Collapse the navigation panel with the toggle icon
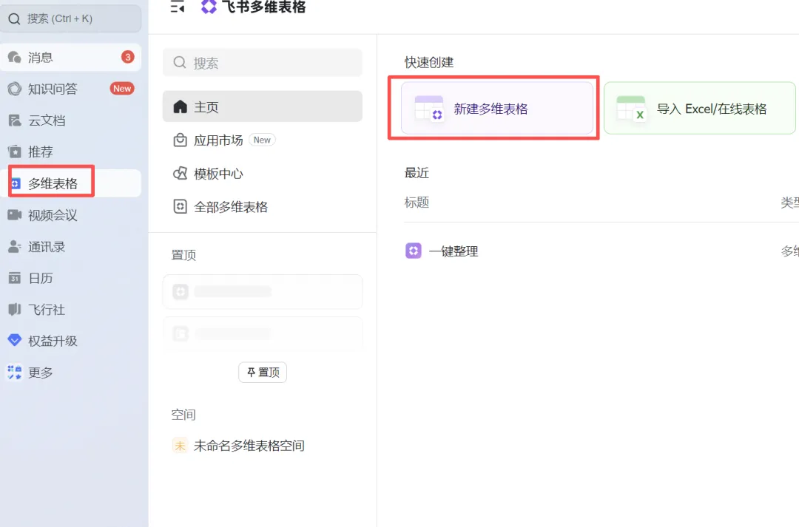This screenshot has height=527, width=799. pos(178,7)
